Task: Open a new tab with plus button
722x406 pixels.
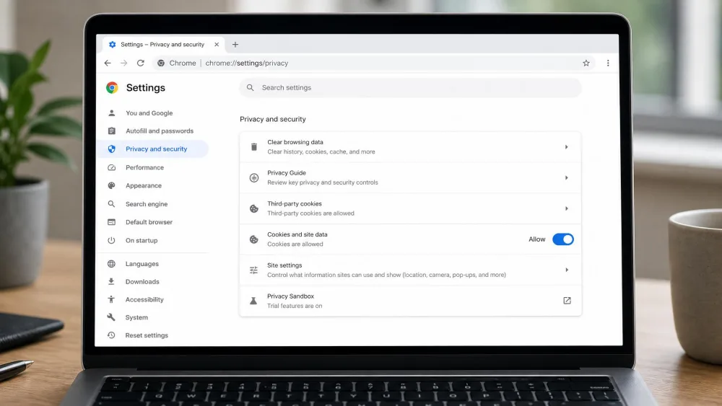Action: point(235,45)
